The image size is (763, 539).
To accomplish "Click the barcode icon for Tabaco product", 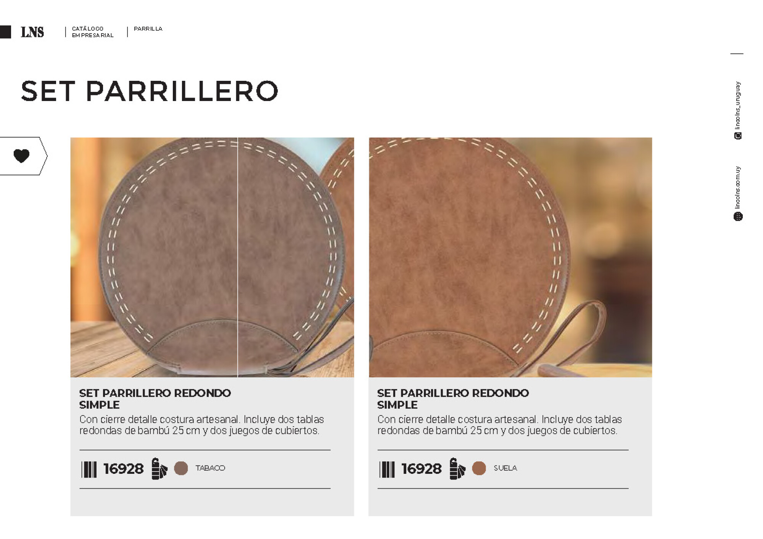I will click(89, 469).
